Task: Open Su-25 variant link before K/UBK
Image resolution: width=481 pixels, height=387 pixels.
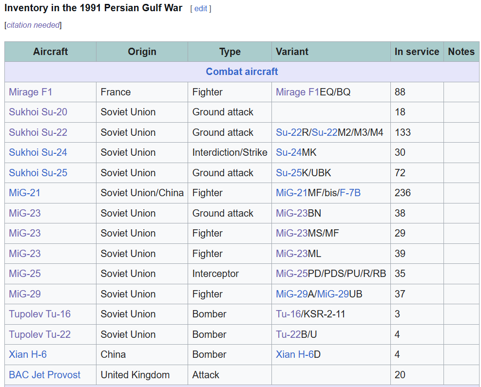Action: pyautogui.click(x=289, y=173)
